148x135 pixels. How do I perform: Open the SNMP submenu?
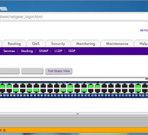point(44,51)
